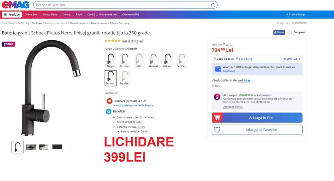Click the search input field
The width and height of the screenshot is (334, 181).
point(123,5)
